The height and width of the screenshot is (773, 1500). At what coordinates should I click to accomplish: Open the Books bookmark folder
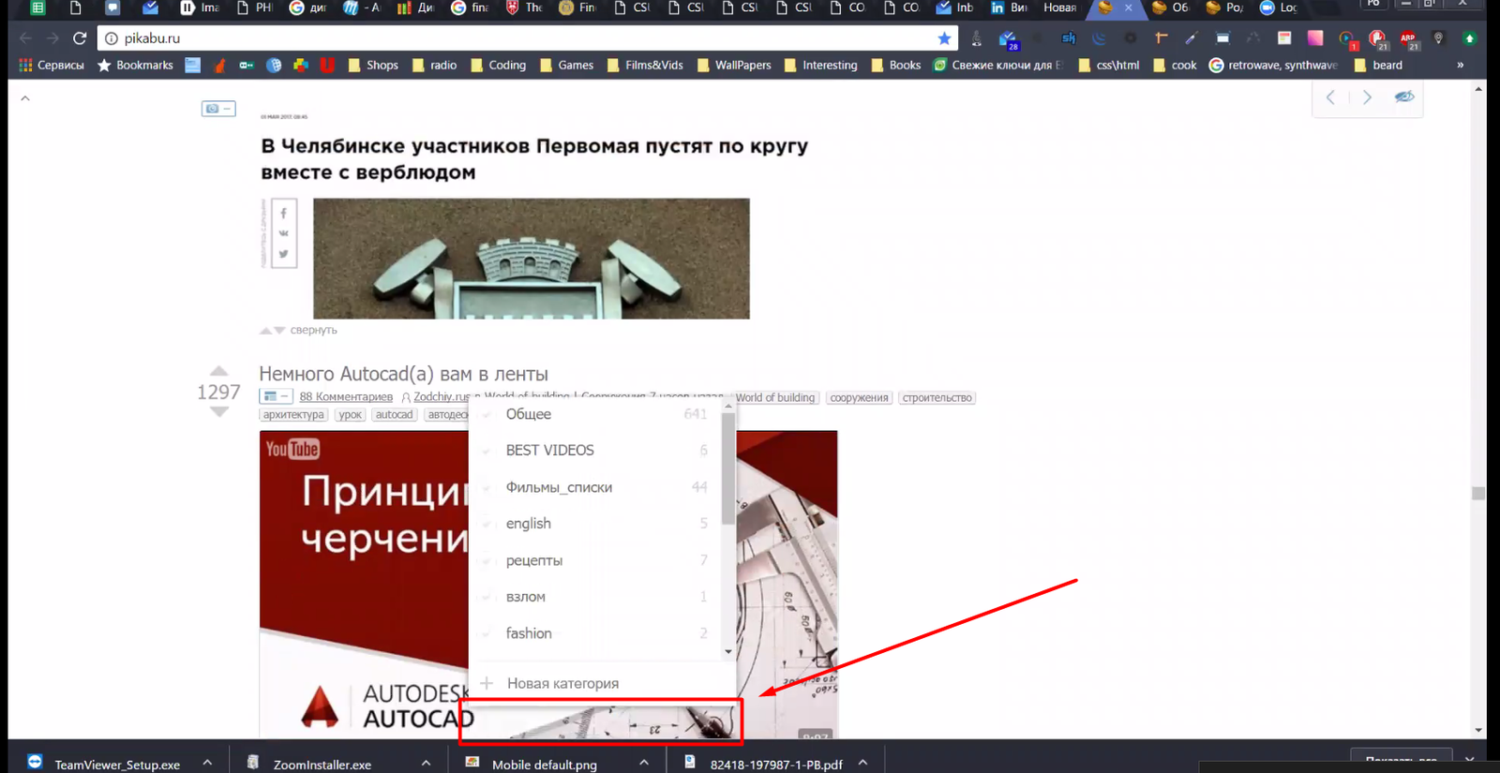pos(896,66)
